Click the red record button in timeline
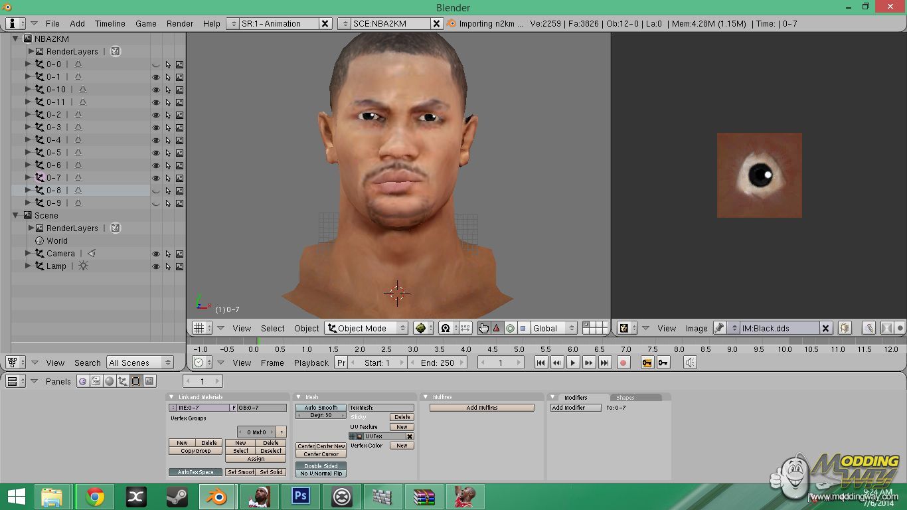The image size is (907, 510). pos(623,363)
